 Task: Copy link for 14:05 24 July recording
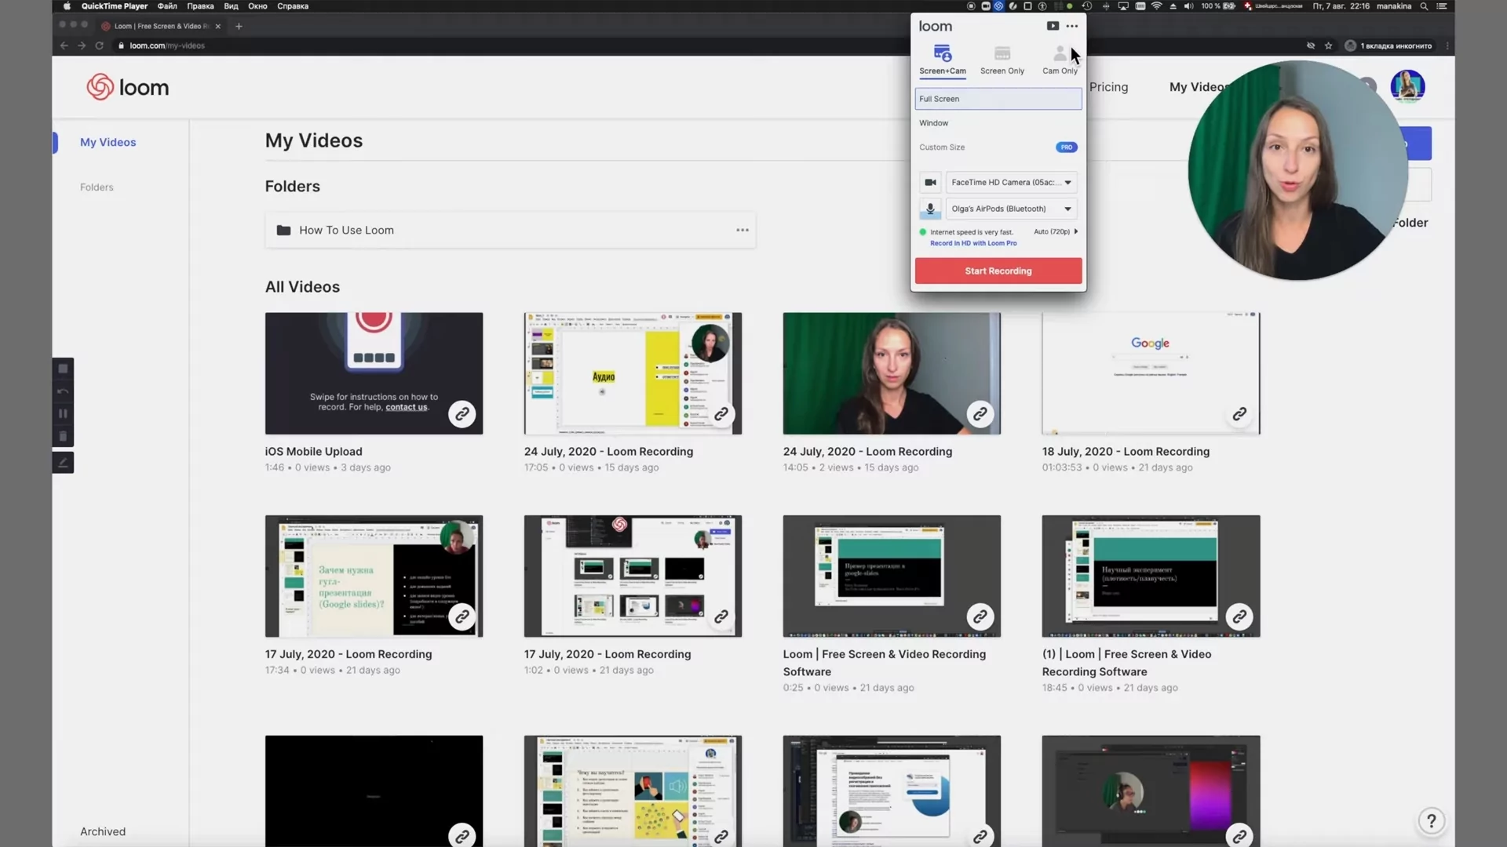(x=980, y=414)
